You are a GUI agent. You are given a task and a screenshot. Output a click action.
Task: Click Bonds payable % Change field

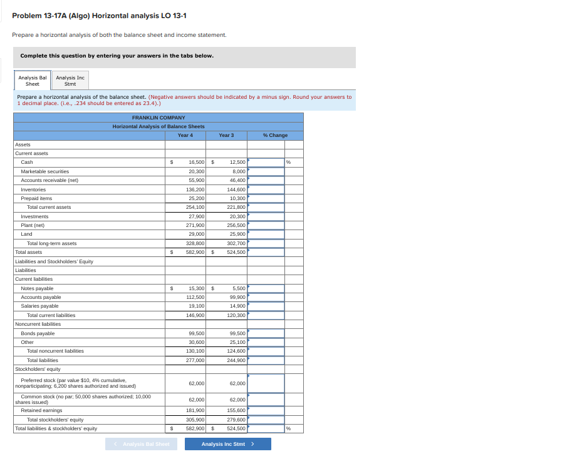pos(266,333)
